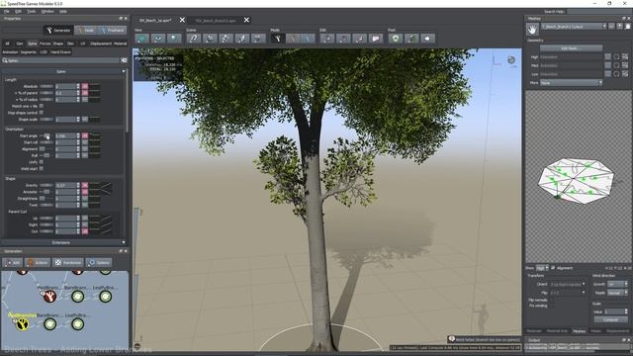Adjust the Absolute length slider
Viewport: 633px width, 356px height.
pyautogui.click(x=46, y=86)
